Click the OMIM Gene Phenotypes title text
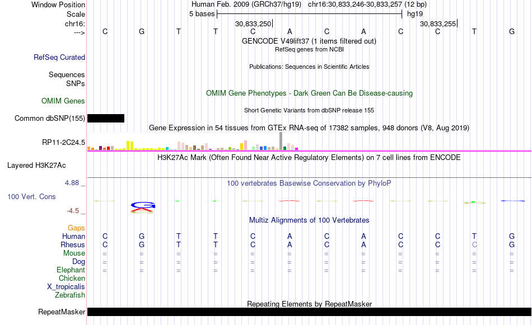The height and width of the screenshot is (325, 532). [309, 93]
